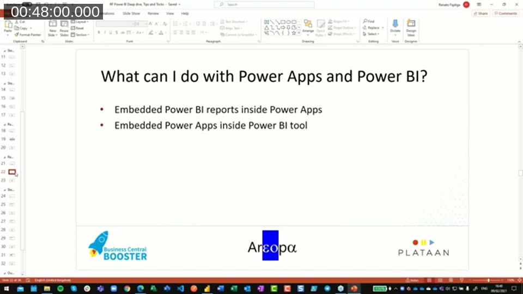Screen dimensions: 523x294
Task: Open the Section dropdown
Action: (x=80, y=35)
